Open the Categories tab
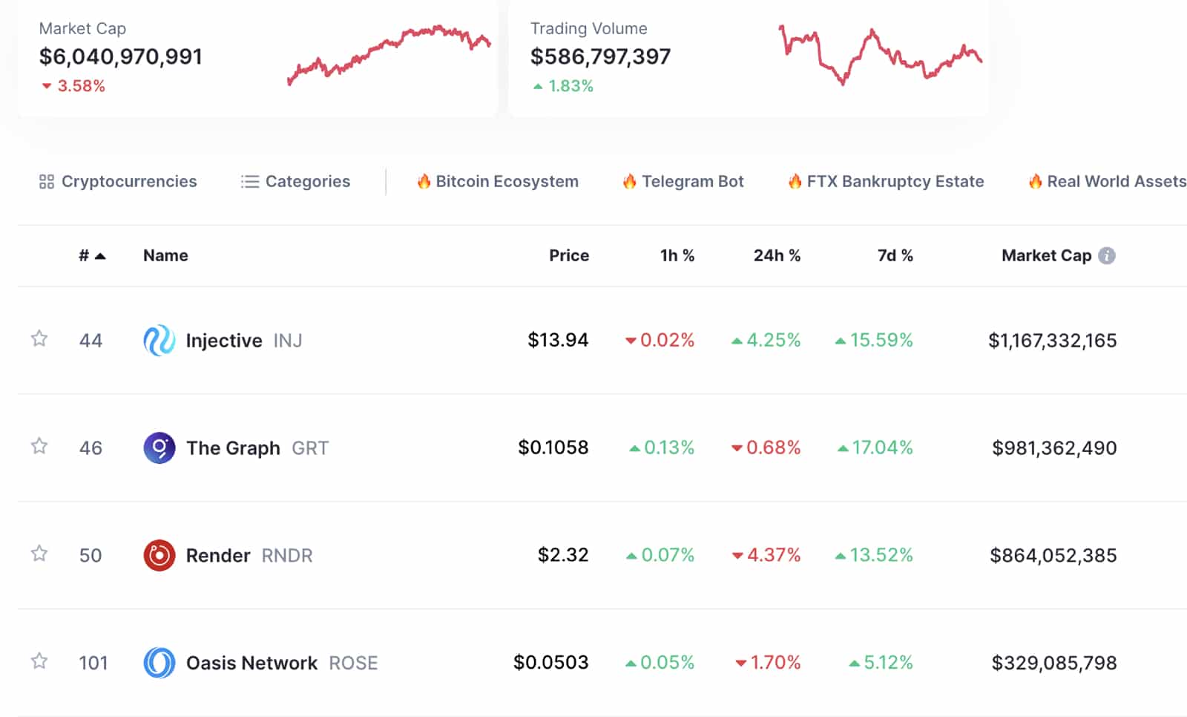The width and height of the screenshot is (1187, 717). [x=307, y=180]
